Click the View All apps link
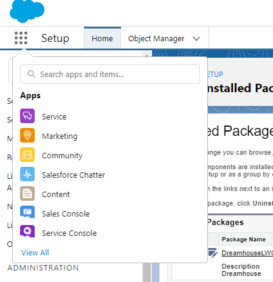 35,252
